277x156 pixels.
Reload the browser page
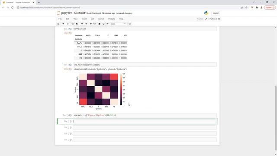(x=13, y=8)
